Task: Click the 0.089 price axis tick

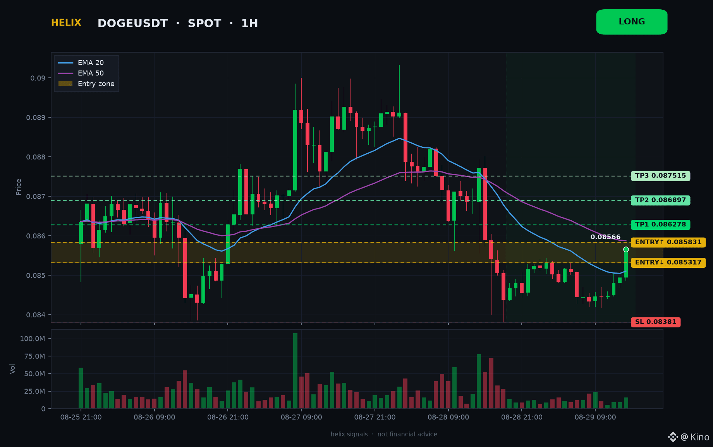Action: (36, 118)
